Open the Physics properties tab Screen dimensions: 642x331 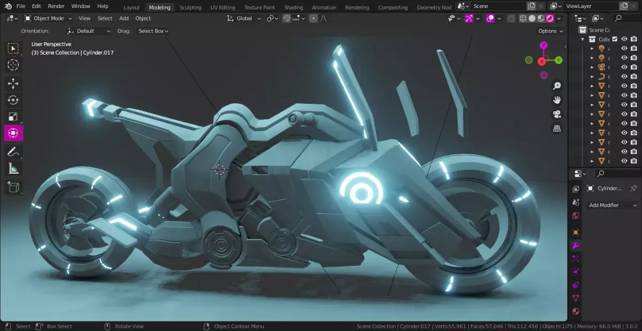coord(576,272)
